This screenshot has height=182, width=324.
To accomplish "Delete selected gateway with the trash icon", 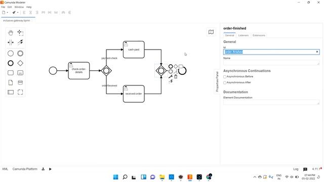I will pyautogui.click(x=176, y=77).
